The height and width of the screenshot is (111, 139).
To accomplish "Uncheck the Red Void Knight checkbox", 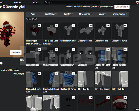I will 57,25.
